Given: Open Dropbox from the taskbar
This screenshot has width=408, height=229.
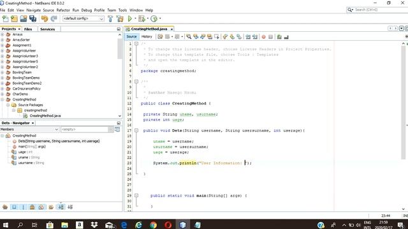Looking at the screenshot, I should pos(94,225).
